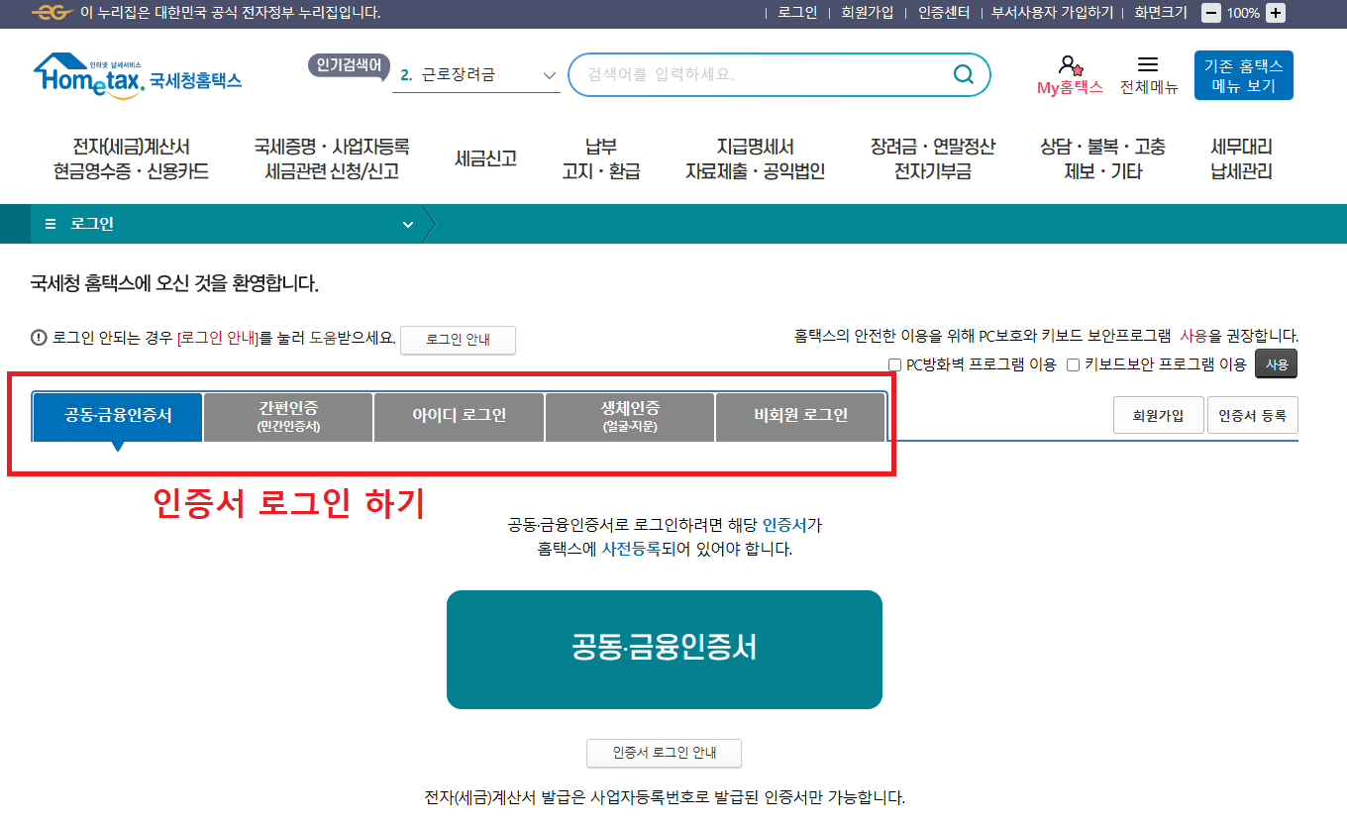Expand the 인기검색어 근로장려금 dropdown

coord(551,75)
